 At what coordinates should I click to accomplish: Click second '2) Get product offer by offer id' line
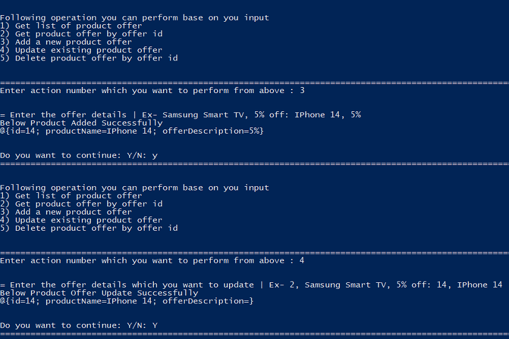click(81, 204)
